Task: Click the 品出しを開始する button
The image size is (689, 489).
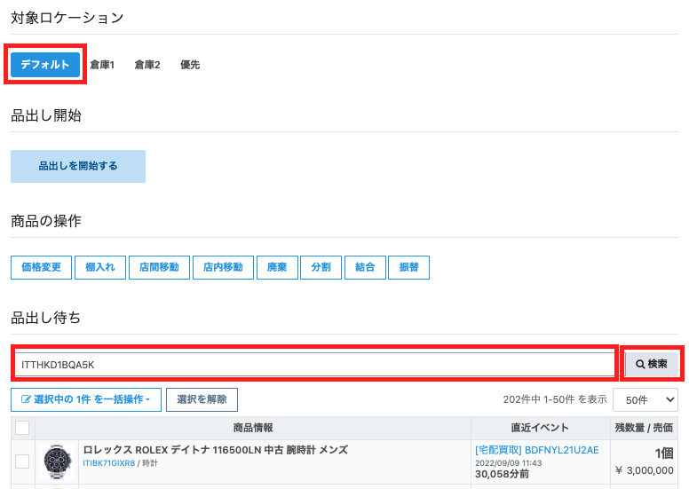Action: (x=78, y=166)
